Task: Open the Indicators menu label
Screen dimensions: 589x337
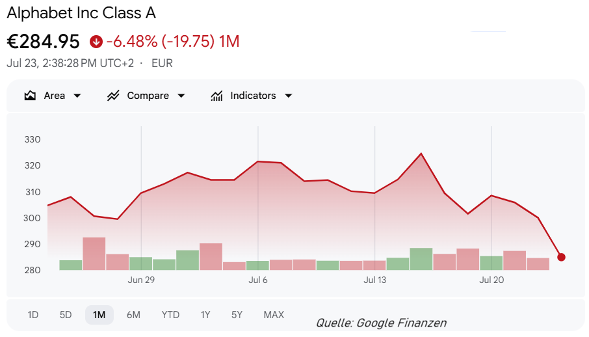Action: 253,96
